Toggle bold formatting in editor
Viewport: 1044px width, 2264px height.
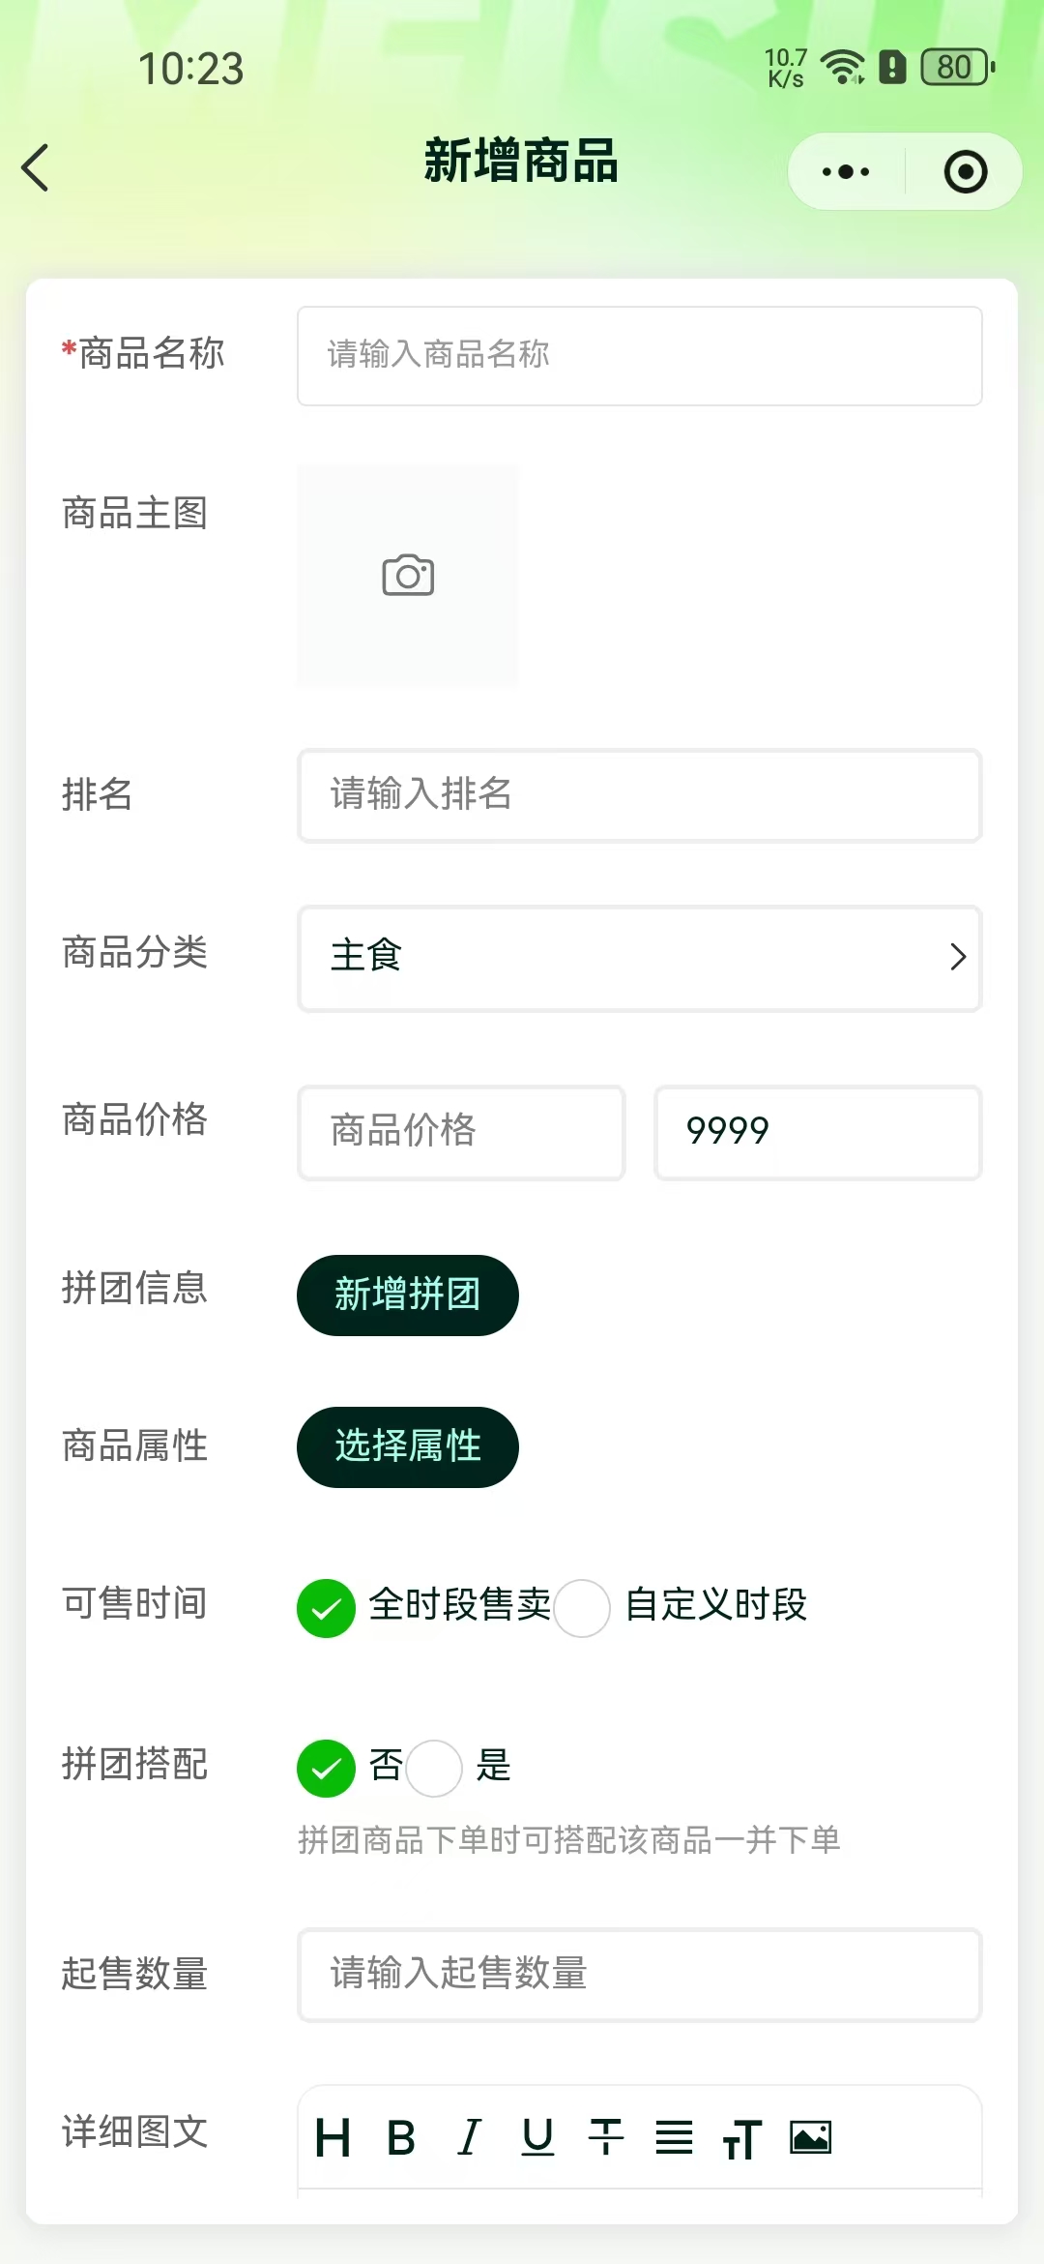click(400, 2137)
